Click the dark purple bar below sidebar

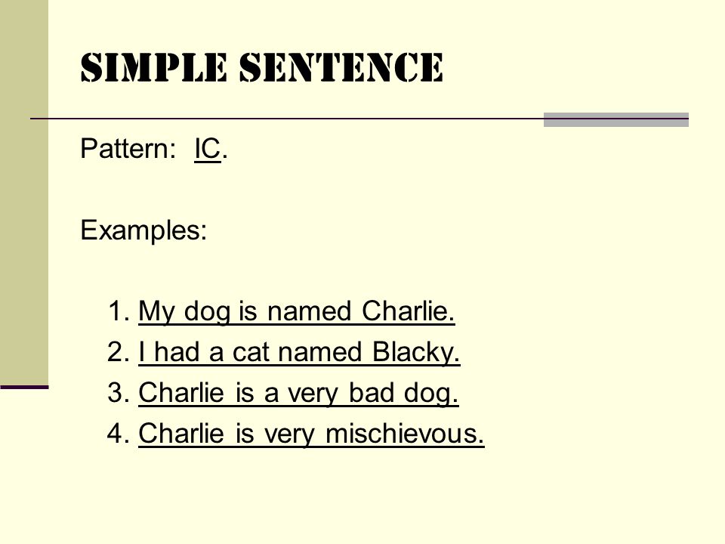[x=24, y=387]
